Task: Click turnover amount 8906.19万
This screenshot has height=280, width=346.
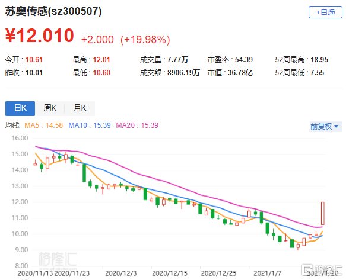Action: pyautogui.click(x=183, y=73)
